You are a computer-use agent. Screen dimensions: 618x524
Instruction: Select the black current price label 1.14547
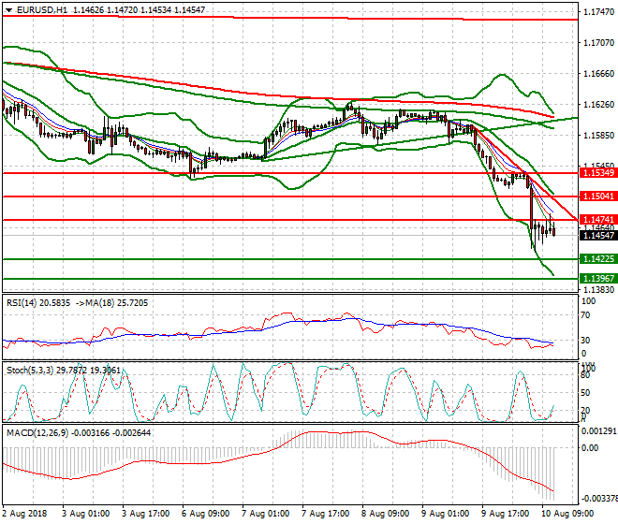(598, 235)
